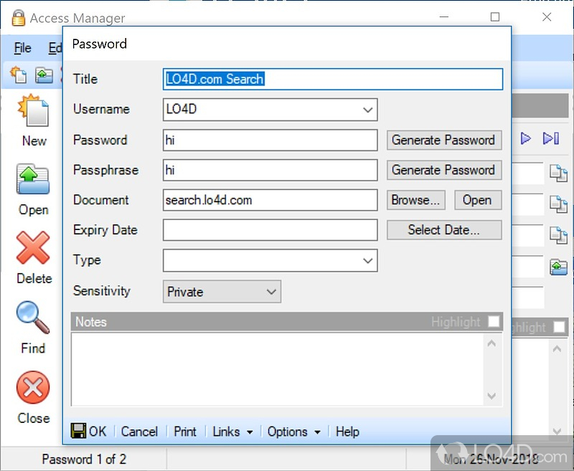Click Cancel in the dialog toolbar
This screenshot has width=574, height=471.
pyautogui.click(x=139, y=432)
